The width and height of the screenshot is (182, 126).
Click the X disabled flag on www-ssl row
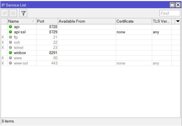(x=3, y=63)
